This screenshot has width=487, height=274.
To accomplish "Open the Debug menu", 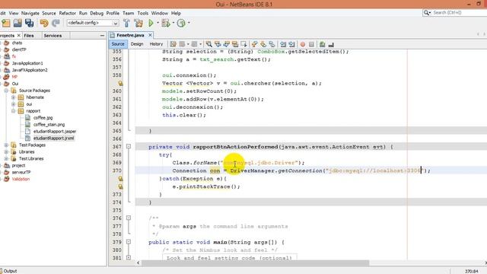I will click(x=97, y=13).
